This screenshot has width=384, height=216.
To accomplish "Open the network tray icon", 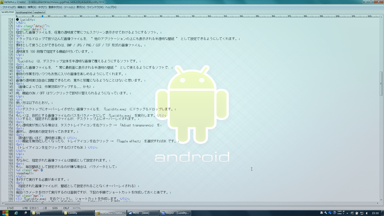I will coord(357,213).
